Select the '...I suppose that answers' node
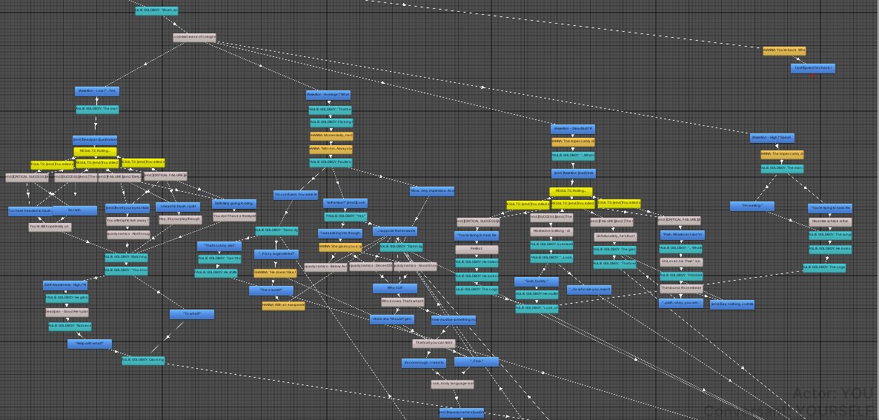 click(395, 231)
